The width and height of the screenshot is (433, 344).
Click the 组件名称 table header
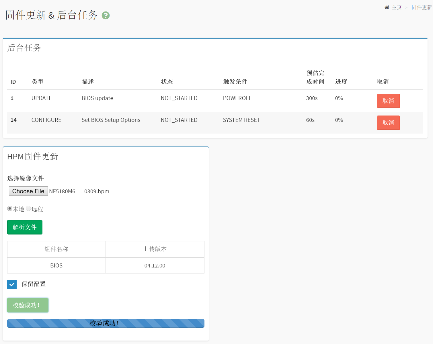56,249
